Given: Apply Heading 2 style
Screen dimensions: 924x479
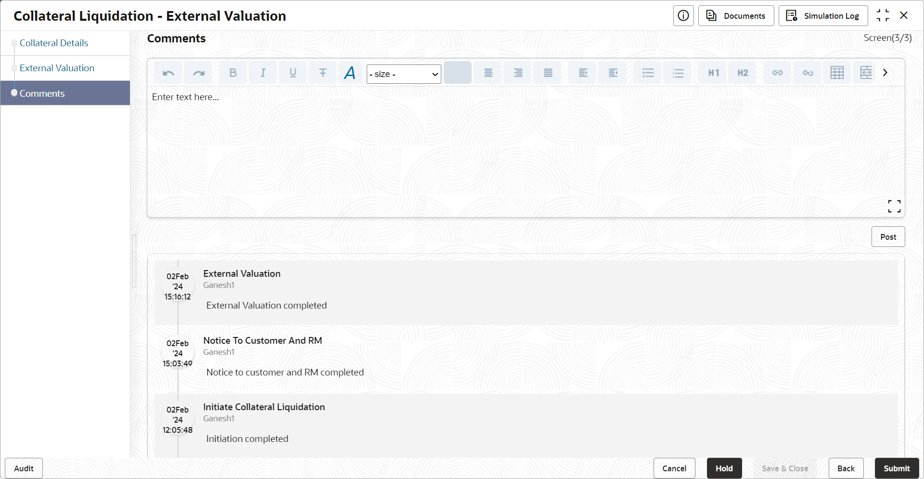Looking at the screenshot, I should pos(743,73).
